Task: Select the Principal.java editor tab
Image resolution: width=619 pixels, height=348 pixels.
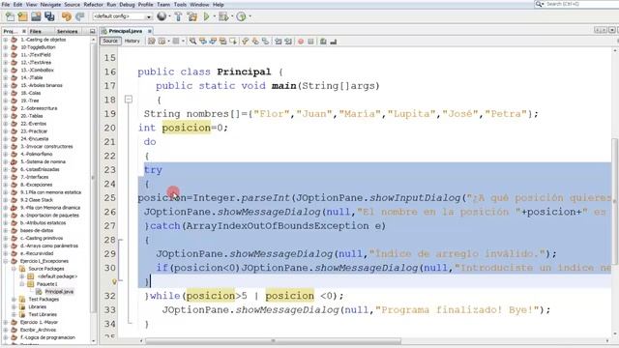Action: [x=125, y=31]
